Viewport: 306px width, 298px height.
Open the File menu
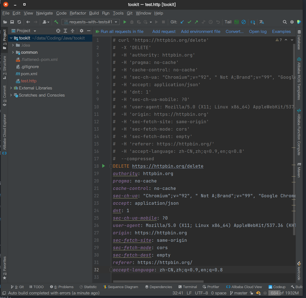(6, 13)
